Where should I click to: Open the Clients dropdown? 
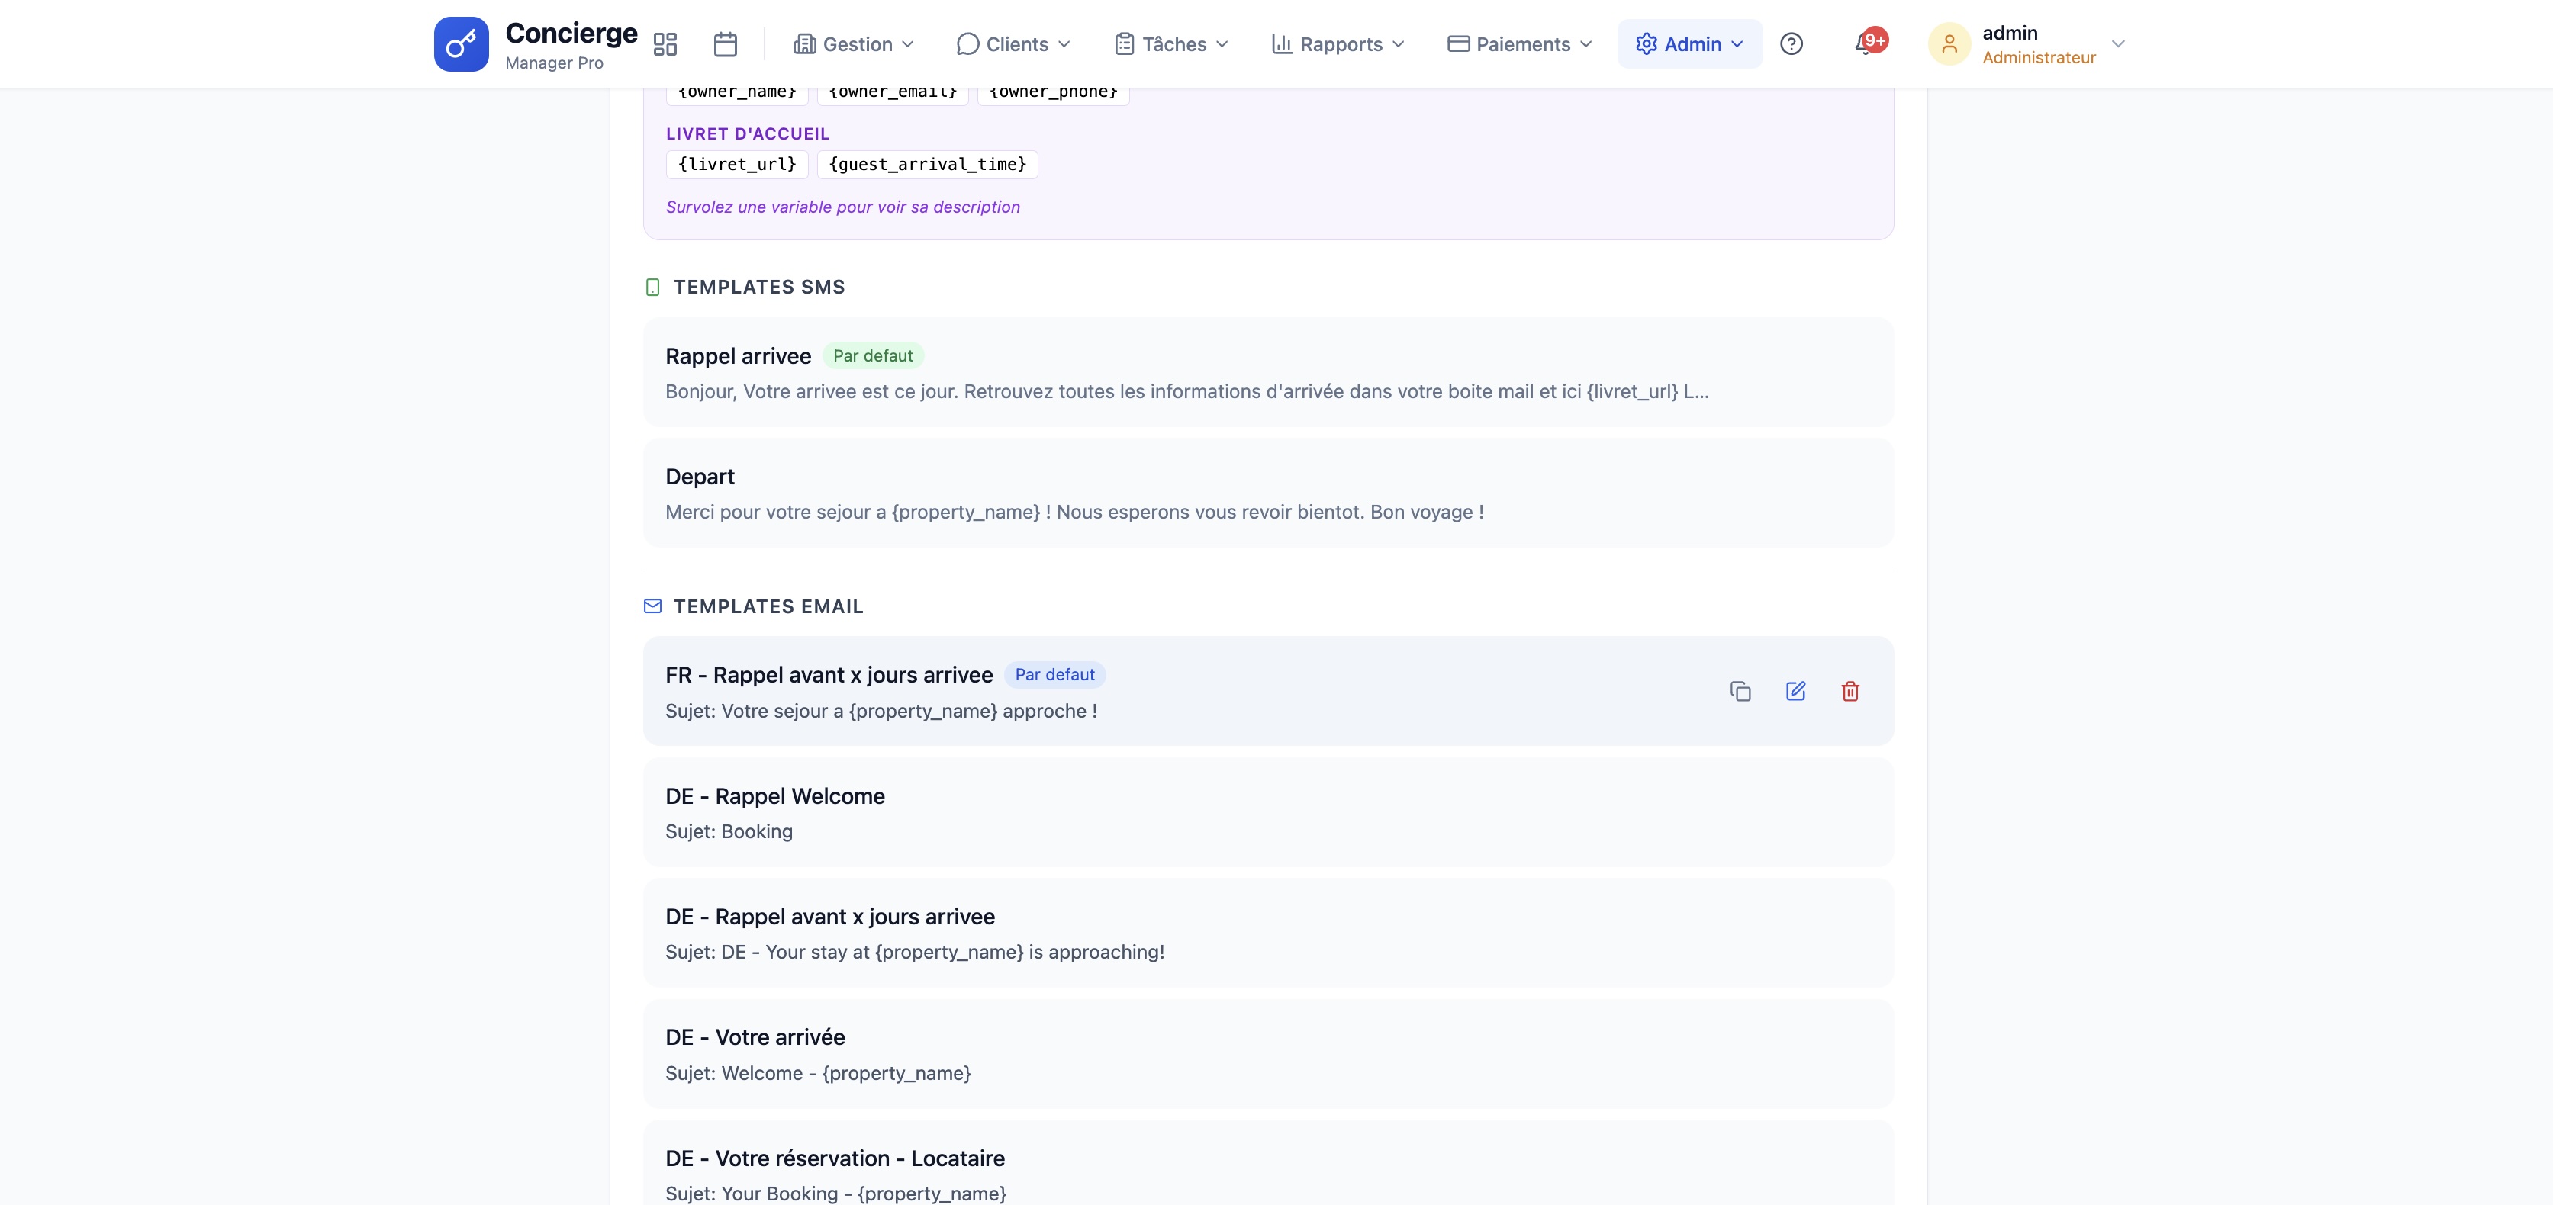coord(1013,43)
